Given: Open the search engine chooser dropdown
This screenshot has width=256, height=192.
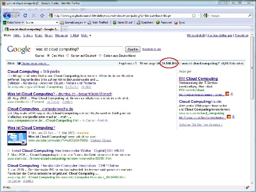Looking at the screenshot, I should coord(208,16).
